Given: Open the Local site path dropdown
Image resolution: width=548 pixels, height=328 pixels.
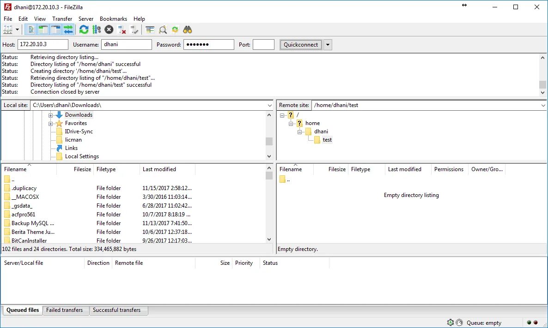Looking at the screenshot, I should (269, 105).
